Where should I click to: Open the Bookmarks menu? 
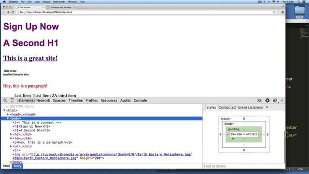59,1
